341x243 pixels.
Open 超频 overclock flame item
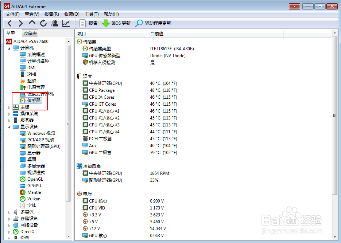[28, 81]
